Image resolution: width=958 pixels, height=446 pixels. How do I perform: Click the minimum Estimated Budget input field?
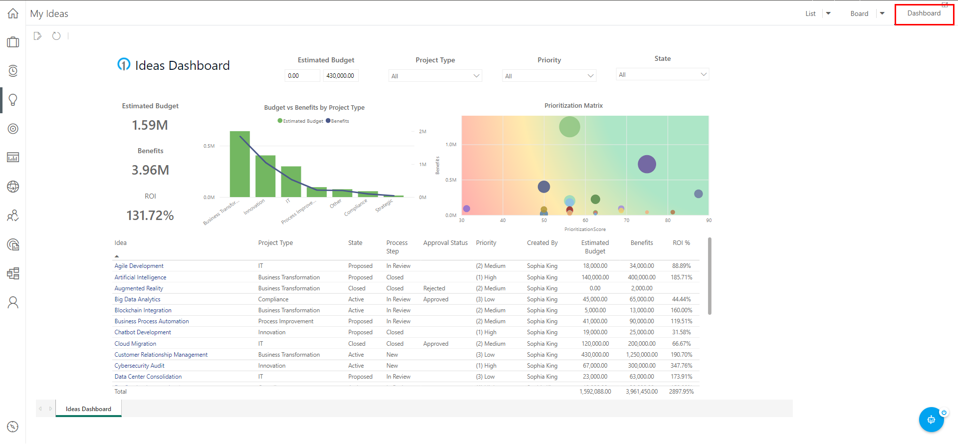(302, 76)
